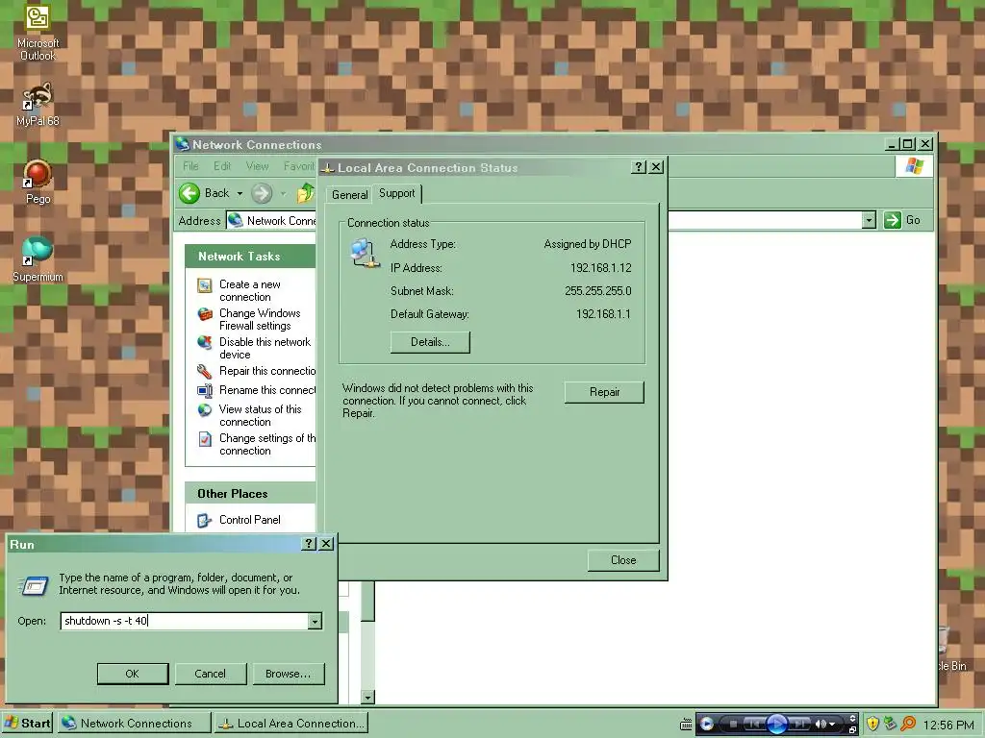Click the Go button beside Address bar
The height and width of the screenshot is (738, 985).
(x=902, y=220)
